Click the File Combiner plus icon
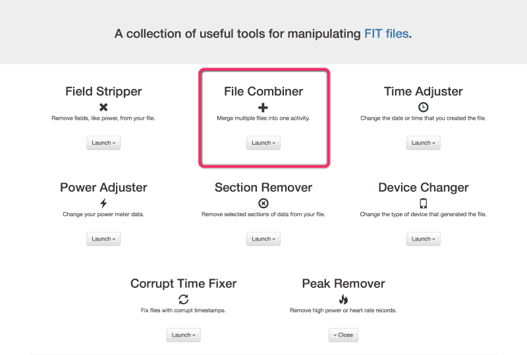 pos(263,107)
